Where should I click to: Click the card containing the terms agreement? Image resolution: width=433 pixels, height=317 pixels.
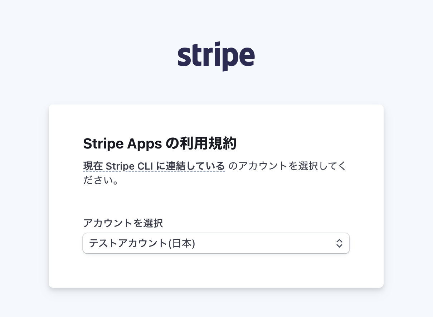(x=216, y=197)
